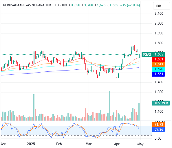Image resolution: width=172 pixels, height=148 pixels.
Task: Click the high value H1,700
Action: [87, 5]
